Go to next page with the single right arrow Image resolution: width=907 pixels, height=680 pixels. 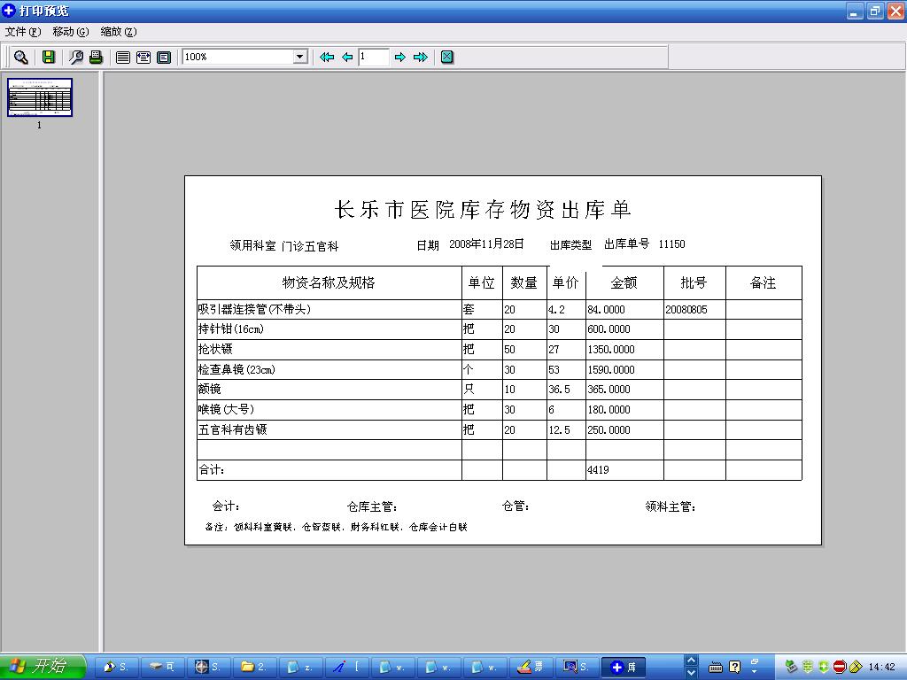point(399,58)
